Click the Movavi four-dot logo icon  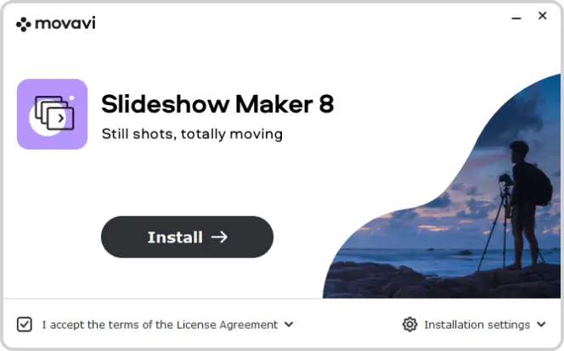click(x=24, y=24)
